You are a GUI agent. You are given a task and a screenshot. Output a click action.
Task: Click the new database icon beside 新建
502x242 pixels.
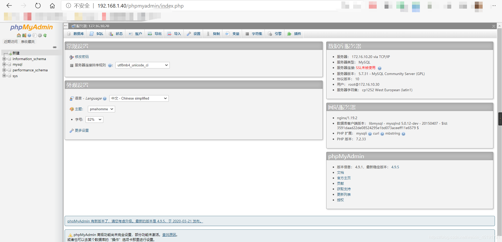coord(10,53)
